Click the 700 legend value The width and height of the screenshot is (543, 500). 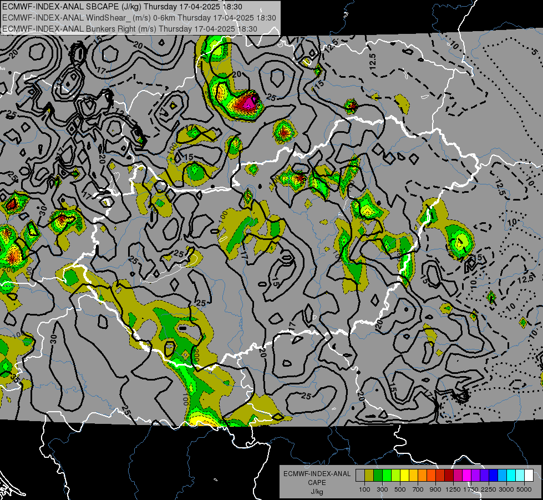pos(418,489)
